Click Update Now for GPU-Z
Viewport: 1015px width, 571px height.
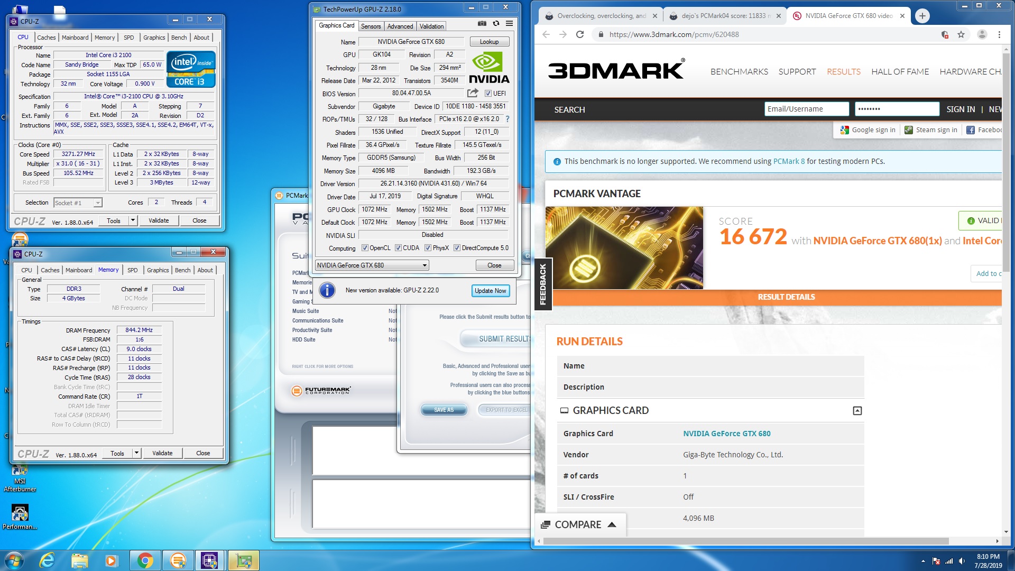point(490,291)
